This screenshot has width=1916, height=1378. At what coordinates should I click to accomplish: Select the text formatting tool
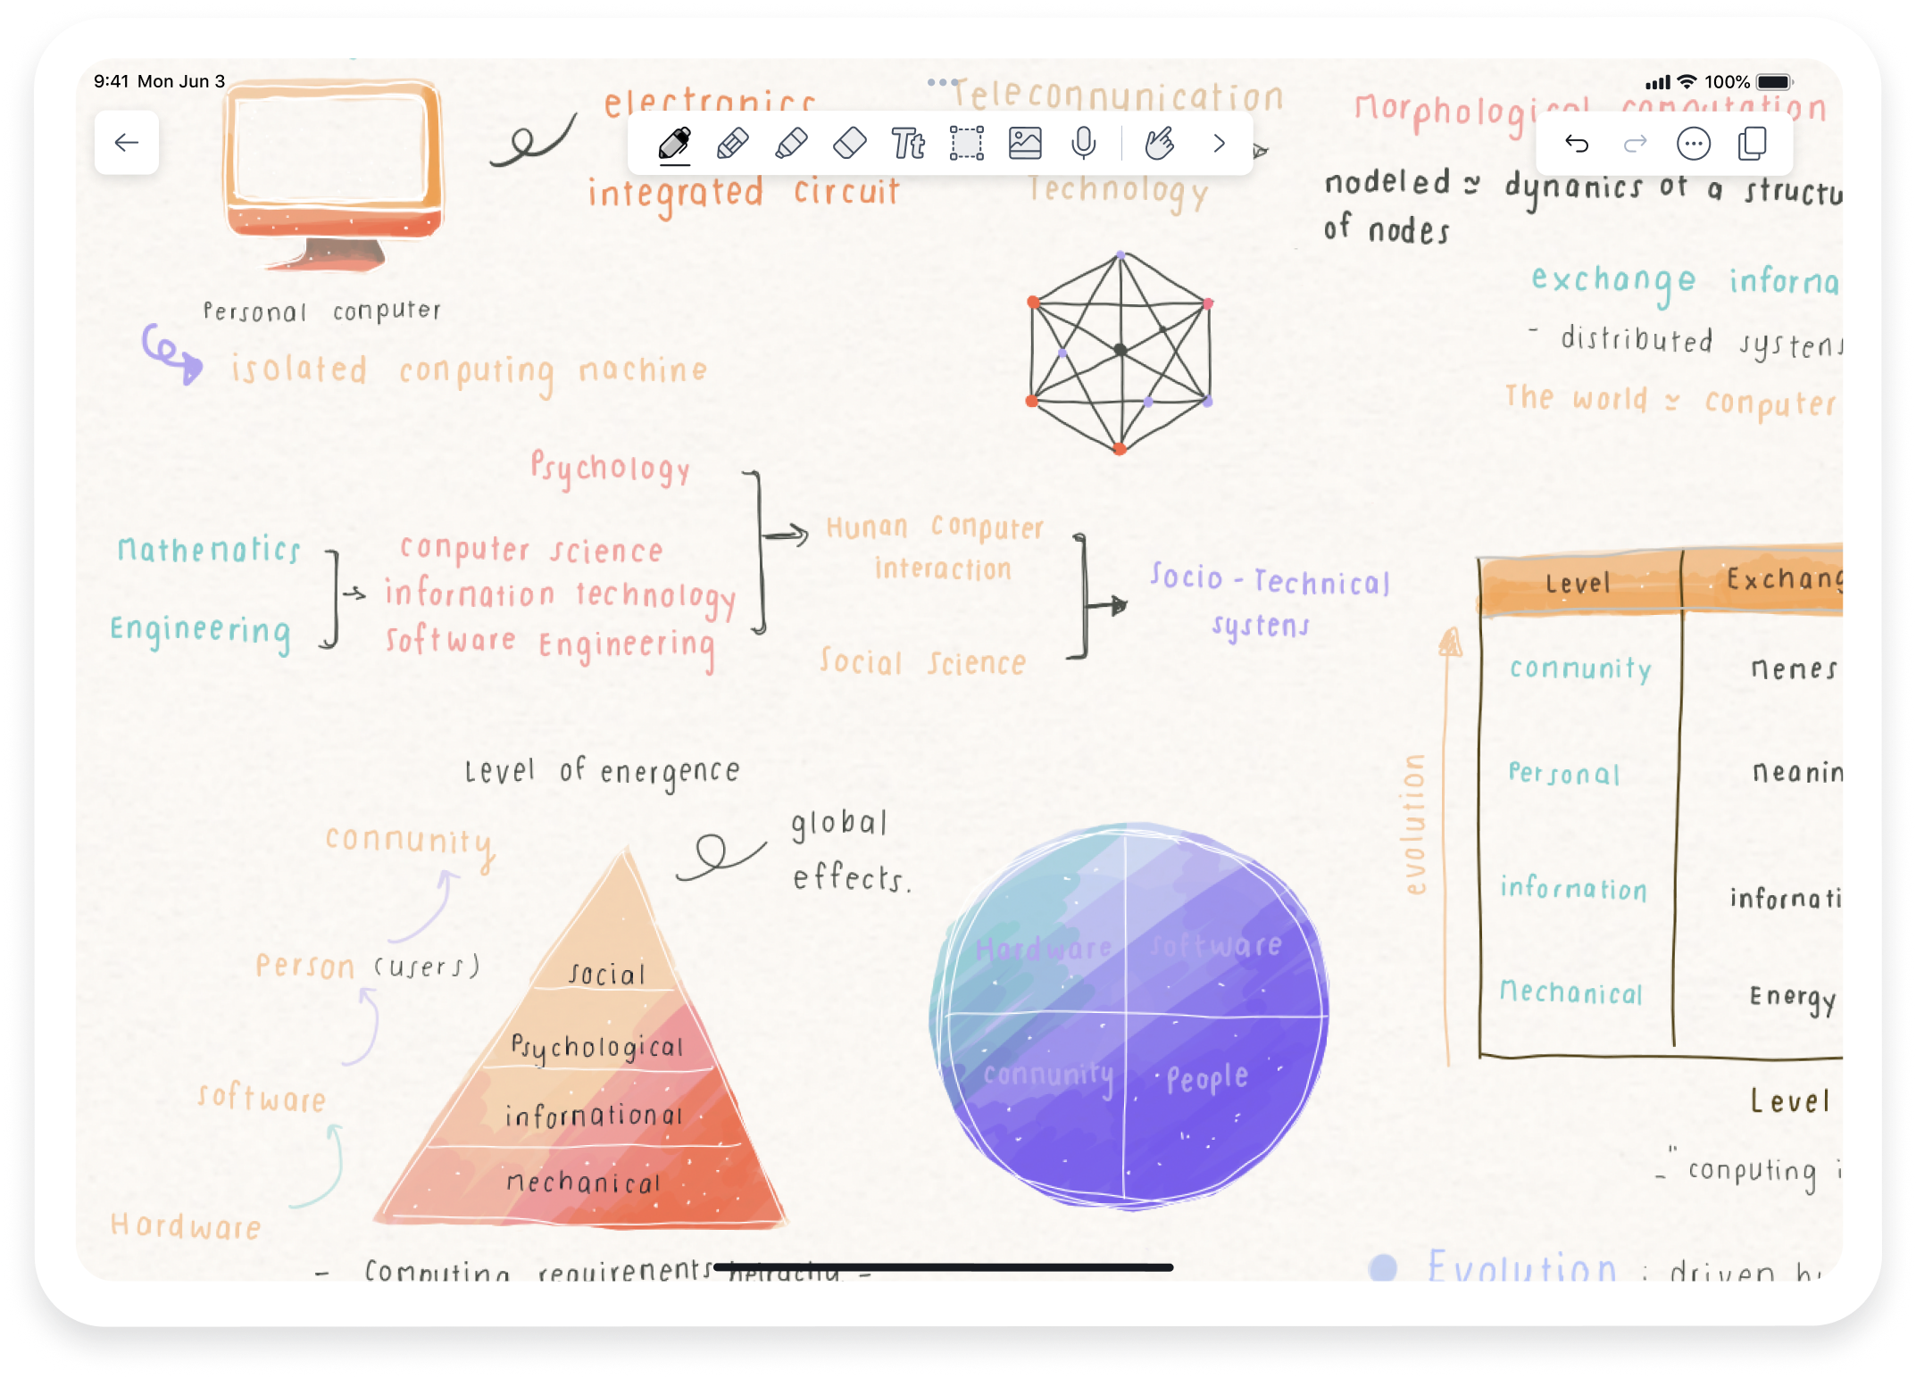click(911, 143)
